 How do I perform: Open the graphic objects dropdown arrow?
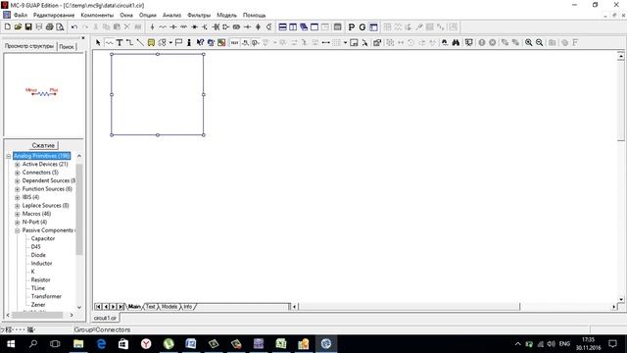pos(170,42)
